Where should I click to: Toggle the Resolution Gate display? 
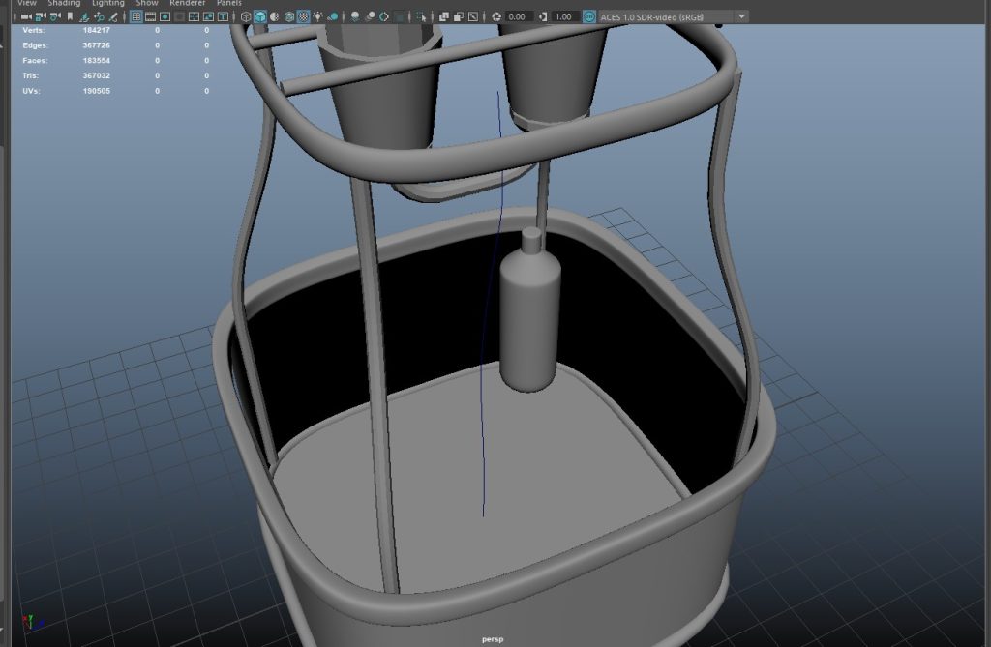(165, 17)
